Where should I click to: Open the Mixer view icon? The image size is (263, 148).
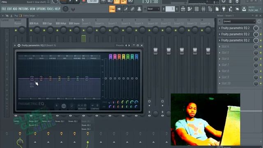203,9
